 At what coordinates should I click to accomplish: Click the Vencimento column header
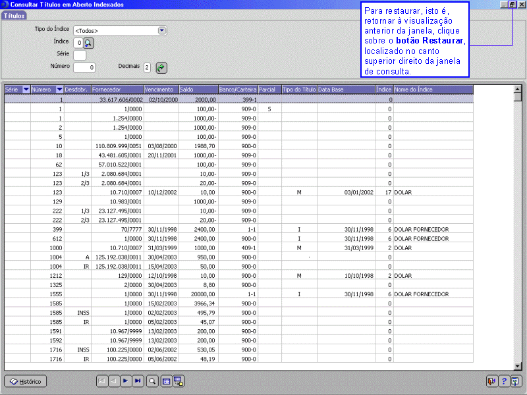tap(160, 90)
